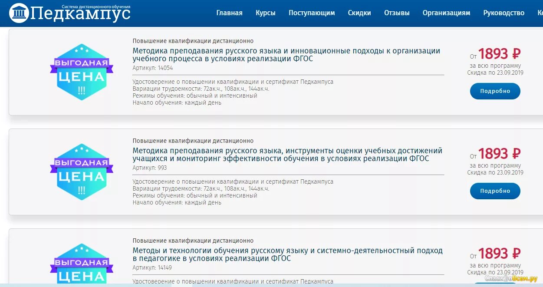The width and height of the screenshot is (543, 287).
Task: Click the Педкампус logo icon
Action: (19, 13)
